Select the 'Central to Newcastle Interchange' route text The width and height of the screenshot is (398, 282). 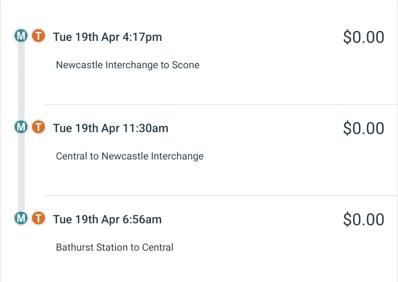point(130,156)
